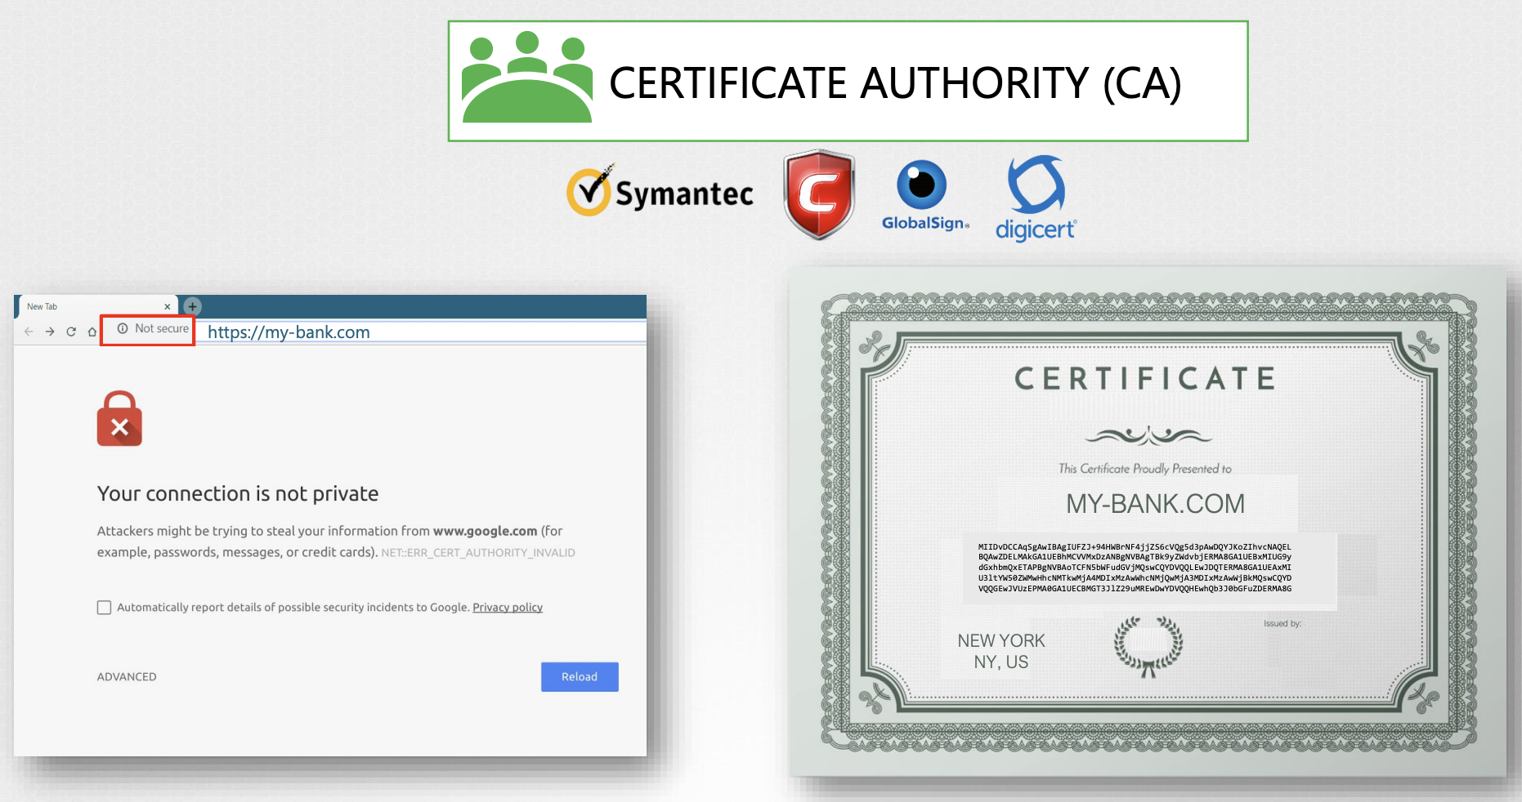Click the browser forward arrow

click(50, 332)
